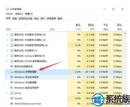Click gear icon of 服务主机: 本地服务(无网络) (4)
Viewport: 130px width, 107px height.
[x=12, y=35]
